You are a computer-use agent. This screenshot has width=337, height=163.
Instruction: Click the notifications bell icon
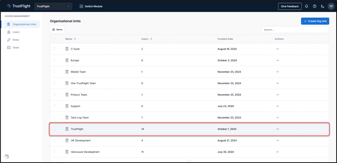click(306, 6)
